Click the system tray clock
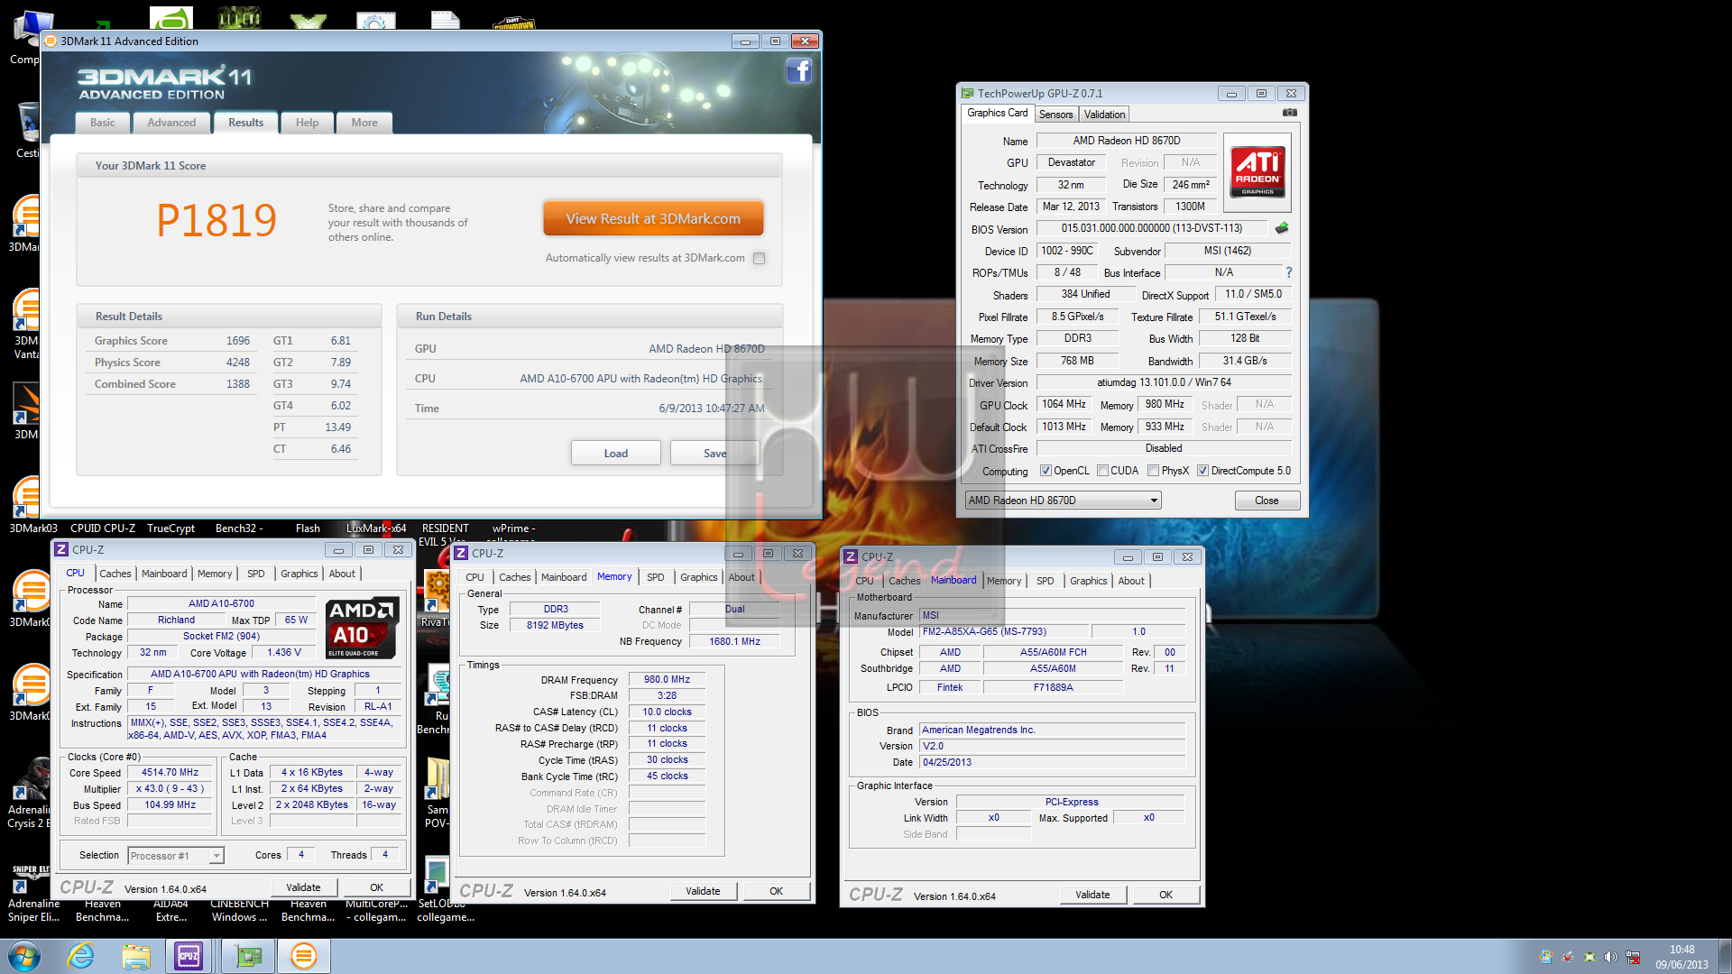This screenshot has width=1732, height=974. click(x=1681, y=957)
